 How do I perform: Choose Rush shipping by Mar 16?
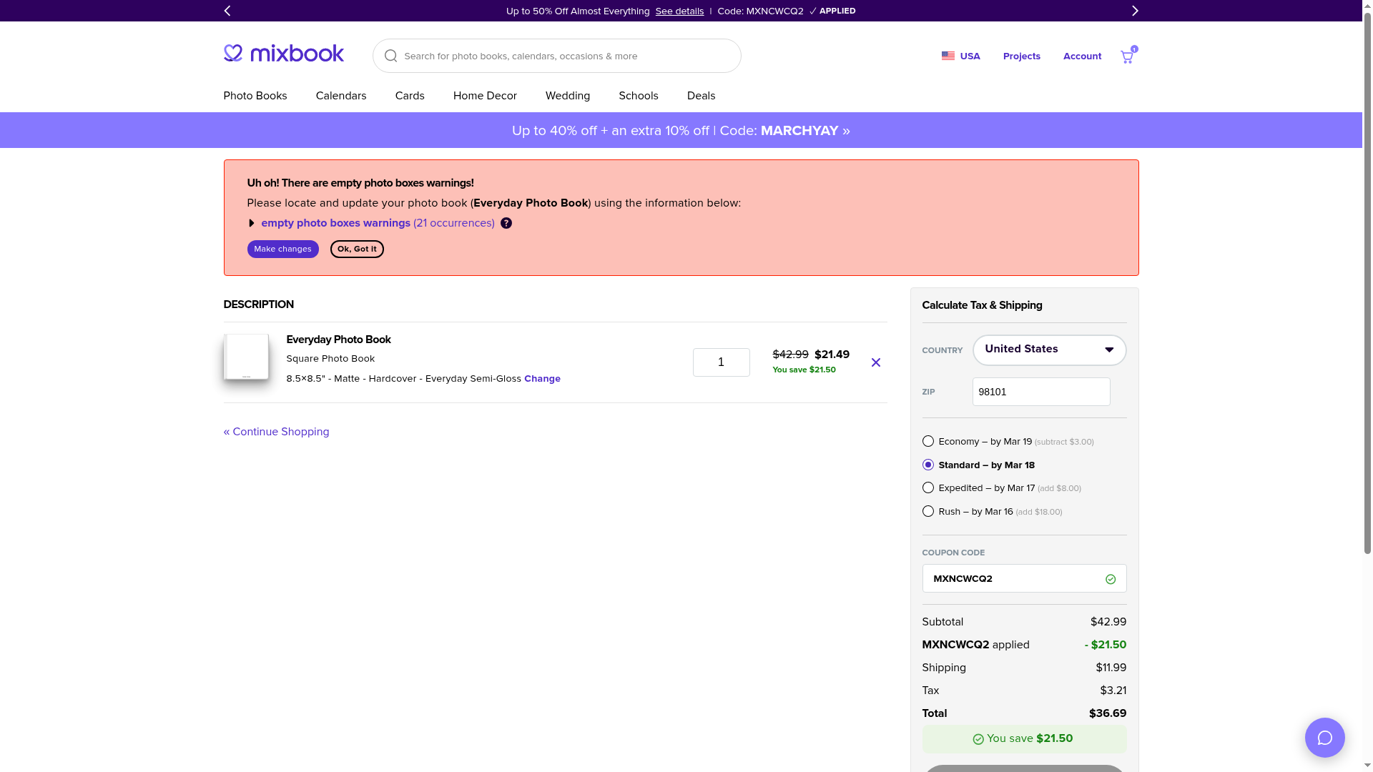(928, 511)
